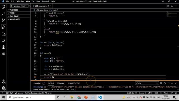Viewport: 179px width, 101px height.
Task: Click Win32 configuration status item
Action: 166,93
